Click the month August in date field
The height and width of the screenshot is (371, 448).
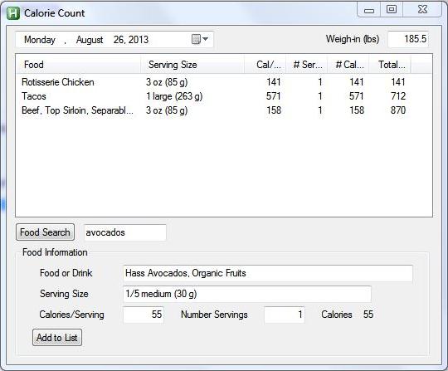coord(90,40)
